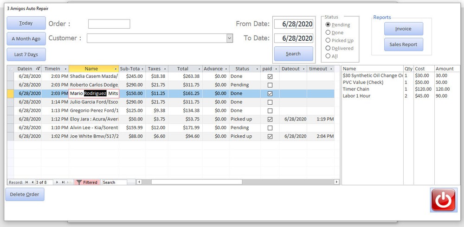Go to last record navigation arrow

(63, 183)
